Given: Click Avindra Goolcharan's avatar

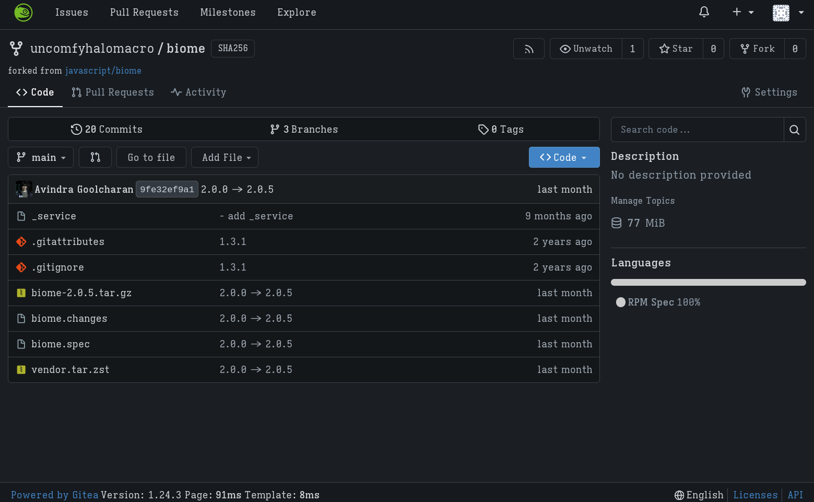Looking at the screenshot, I should pyautogui.click(x=24, y=189).
